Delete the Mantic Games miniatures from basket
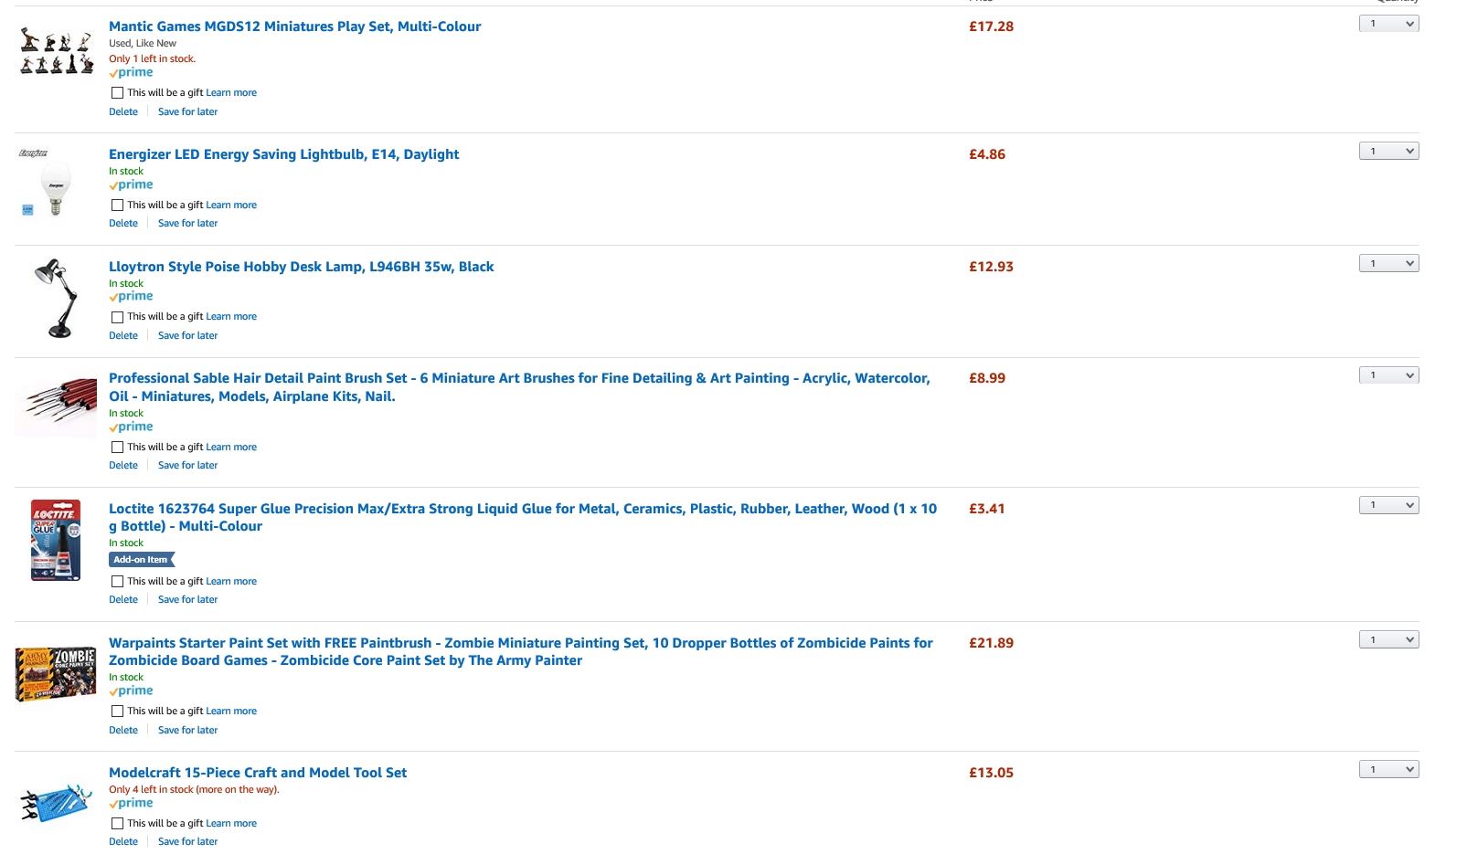The image size is (1467, 854). click(123, 112)
